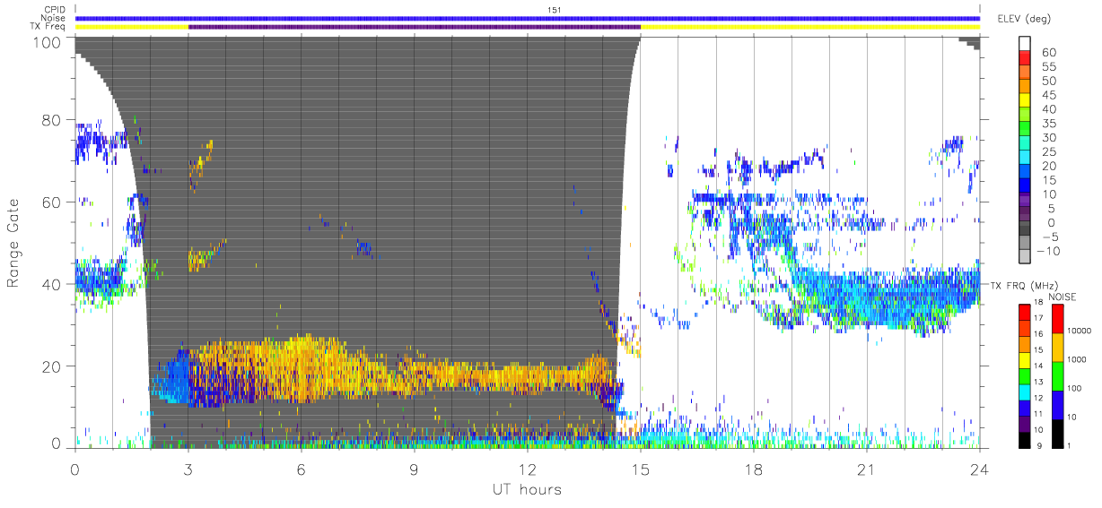Select the cyan 12–13 MHz TX FRQ segment
The height and width of the screenshot is (508, 1102).
(1025, 392)
